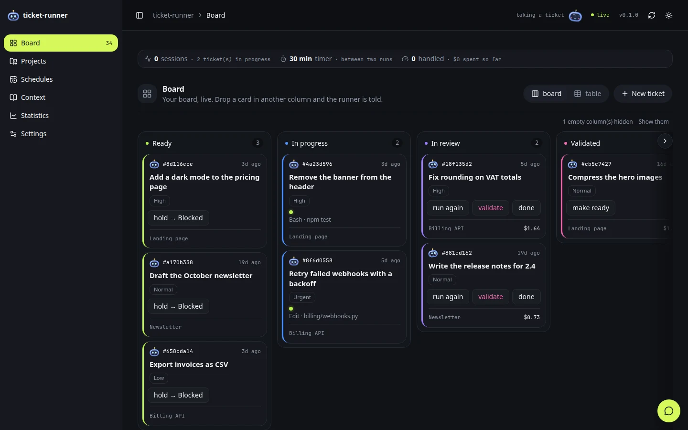Select the Board sidebar item
Viewport: 688px width, 430px height.
coord(61,43)
